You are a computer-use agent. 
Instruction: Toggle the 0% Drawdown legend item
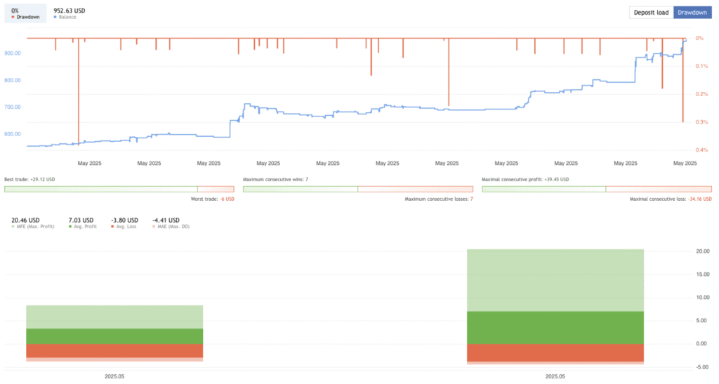(26, 13)
